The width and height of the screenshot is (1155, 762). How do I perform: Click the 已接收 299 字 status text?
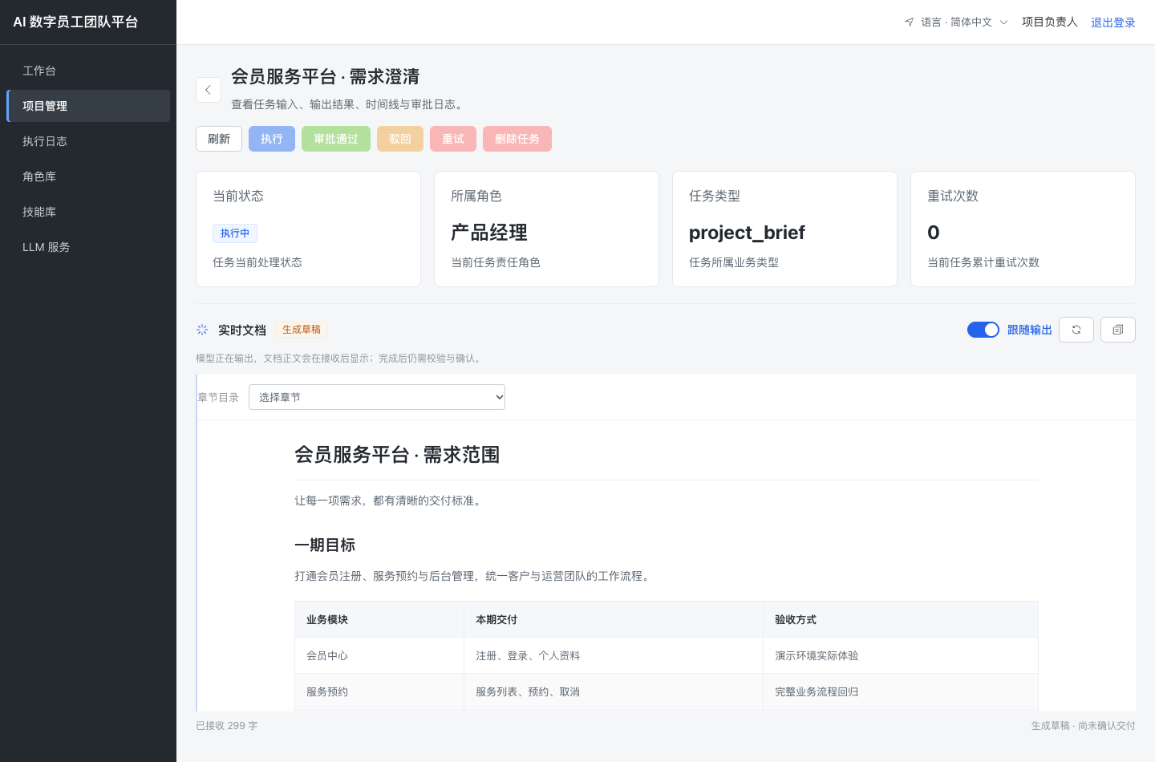227,725
